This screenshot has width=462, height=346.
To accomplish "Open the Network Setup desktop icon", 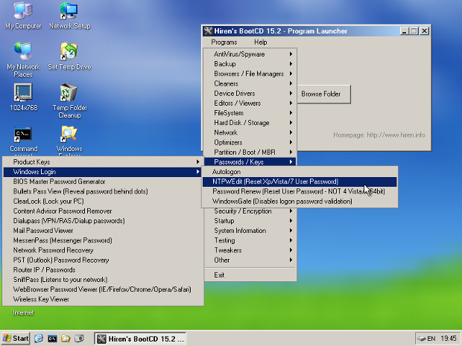I will [x=69, y=16].
